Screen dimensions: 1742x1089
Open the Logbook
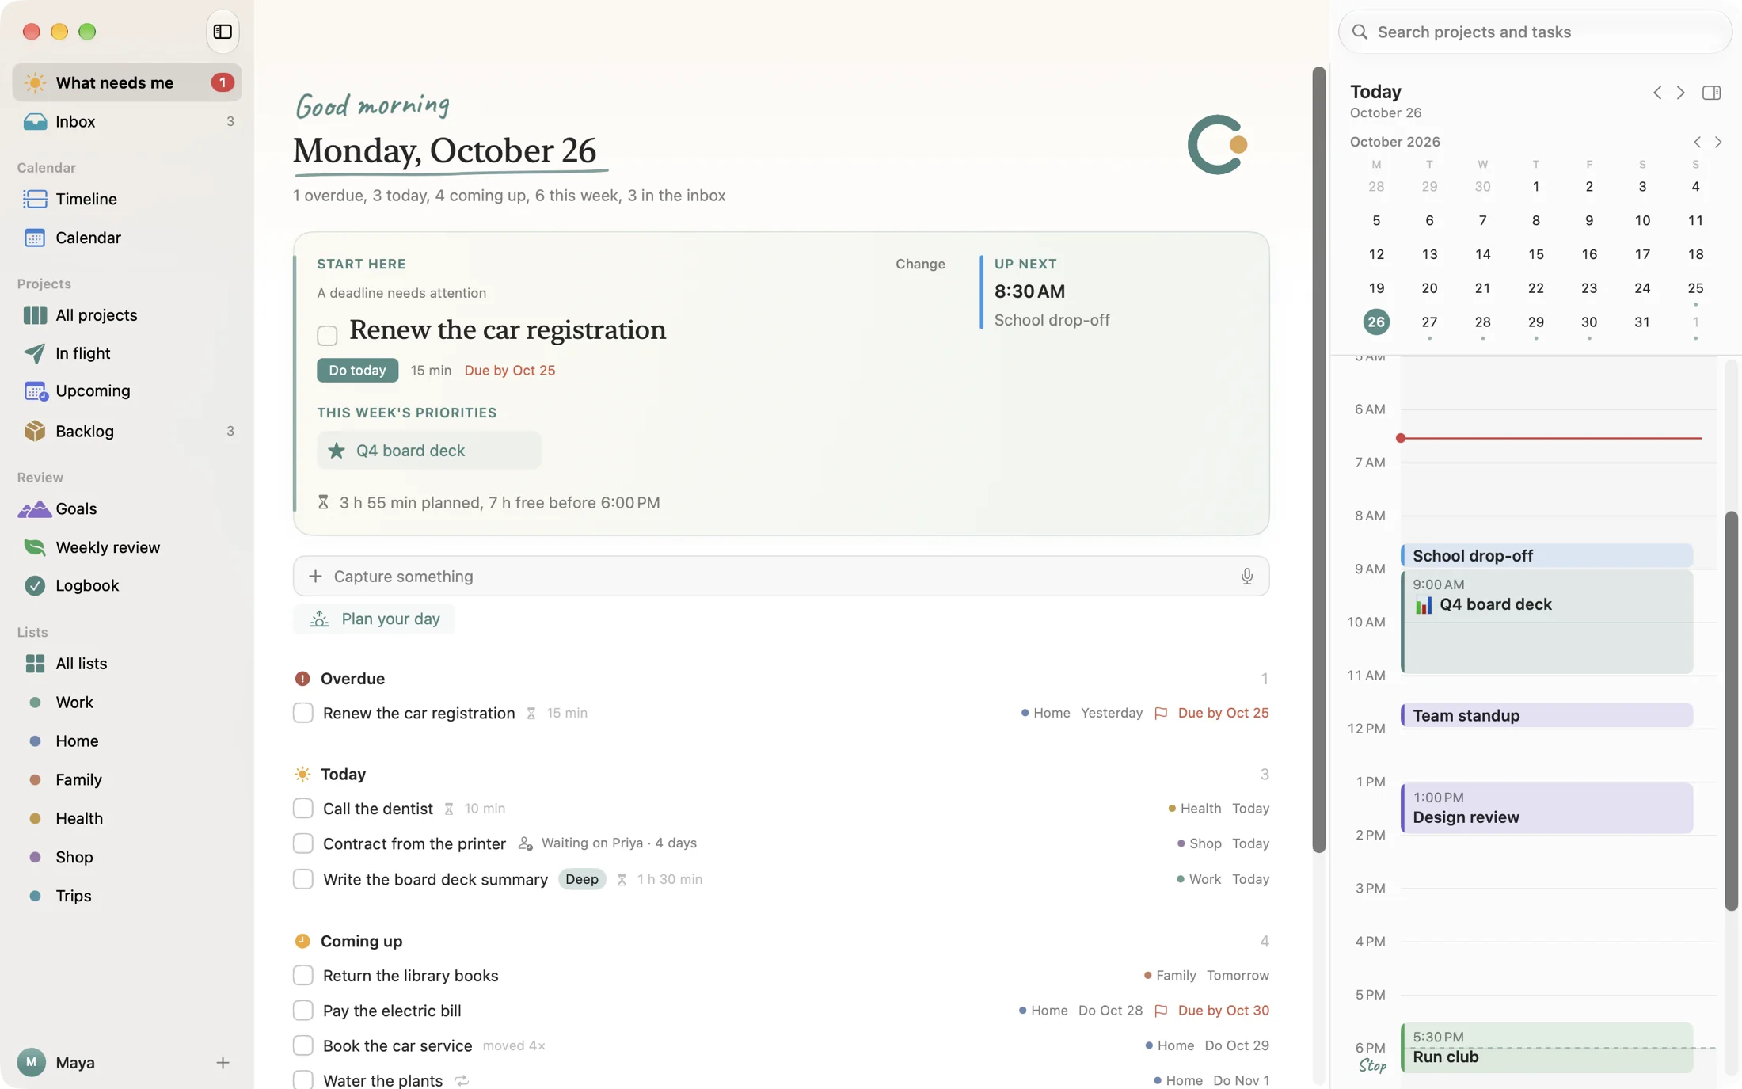coord(127,585)
